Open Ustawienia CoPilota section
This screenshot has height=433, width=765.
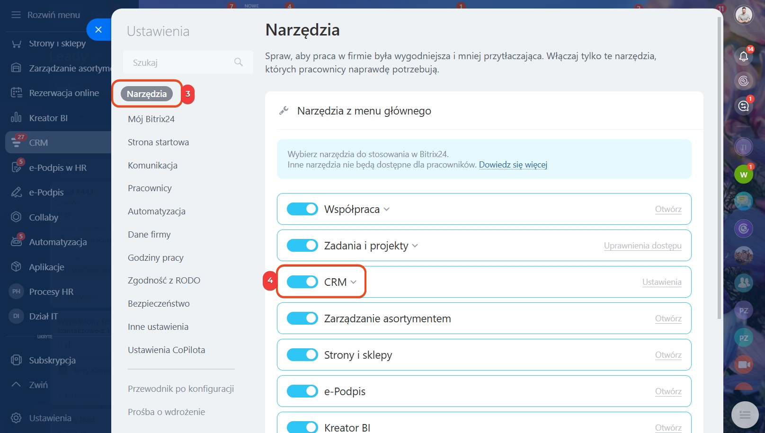166,350
